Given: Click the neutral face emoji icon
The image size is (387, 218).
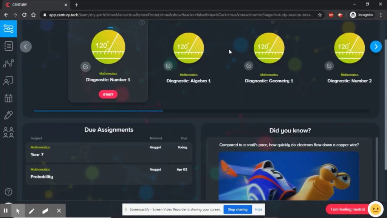Looking at the screenshot, I should [376, 209].
